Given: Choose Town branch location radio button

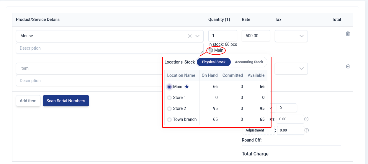Looking at the screenshot, I should (169, 120).
